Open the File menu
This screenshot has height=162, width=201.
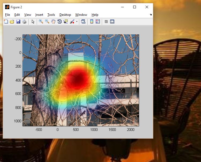(8, 15)
